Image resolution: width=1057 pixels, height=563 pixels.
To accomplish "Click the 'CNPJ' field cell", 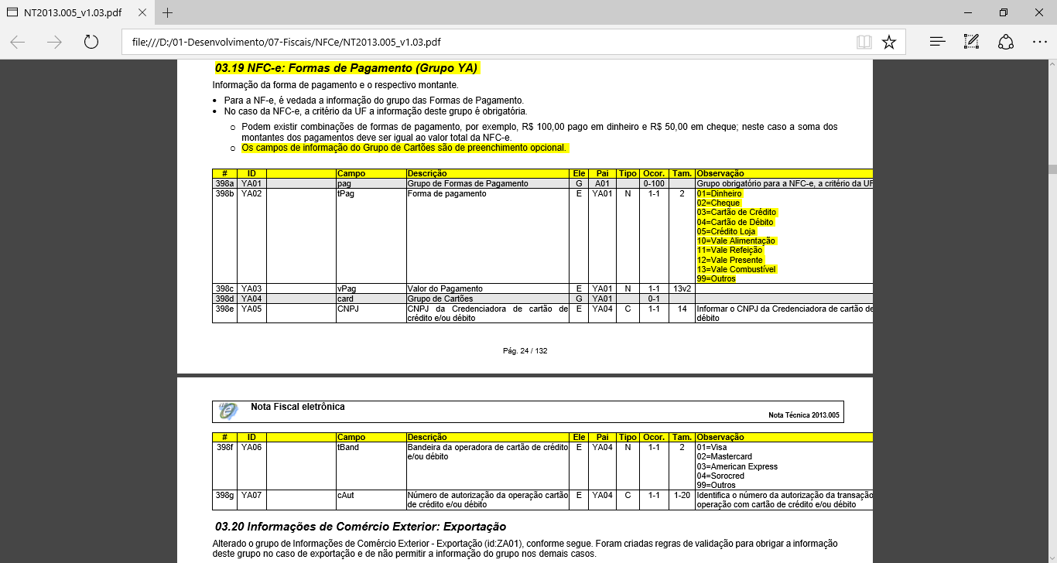I will click(371, 312).
